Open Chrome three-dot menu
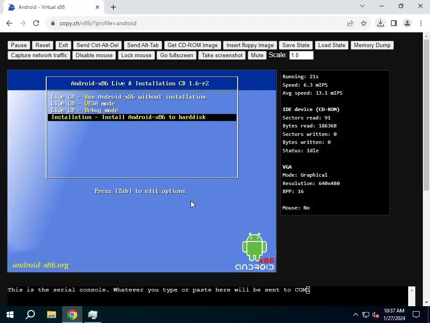Screen dimensions: 430x323 pyautogui.click(x=421, y=24)
